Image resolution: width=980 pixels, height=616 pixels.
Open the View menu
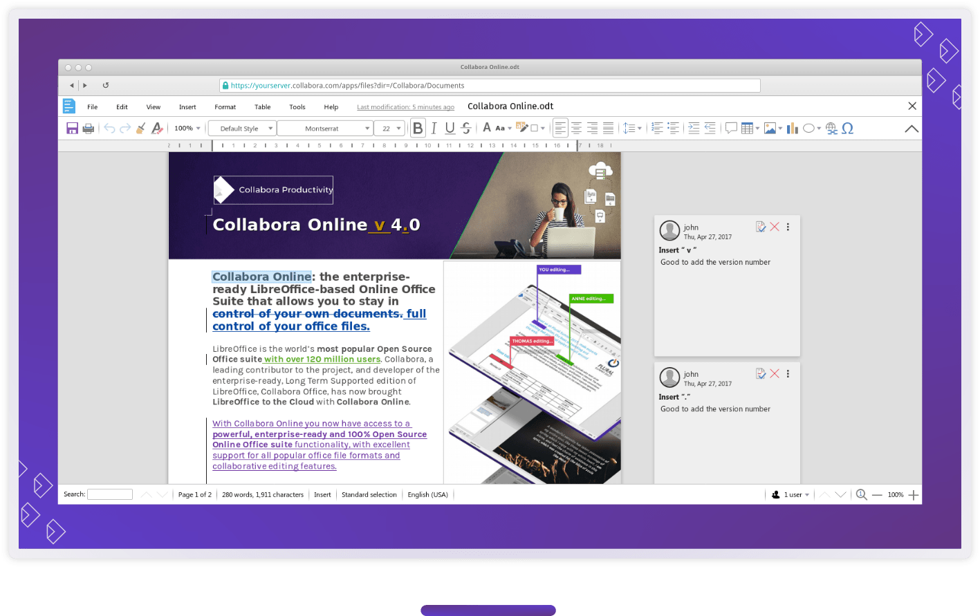[154, 107]
